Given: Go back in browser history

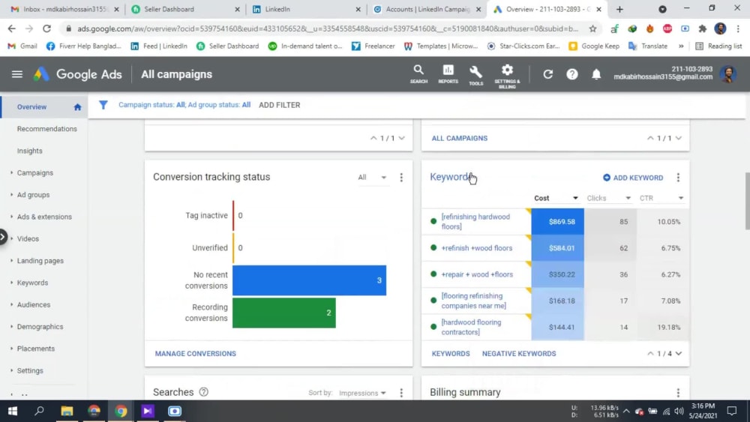Looking at the screenshot, I should point(11,28).
